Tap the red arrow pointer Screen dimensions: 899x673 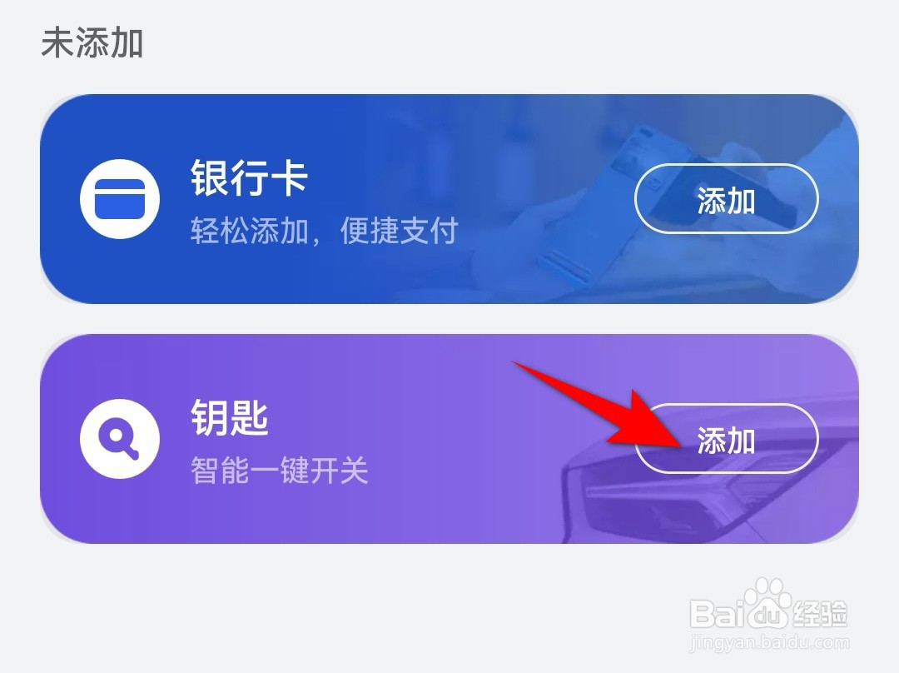[599, 405]
